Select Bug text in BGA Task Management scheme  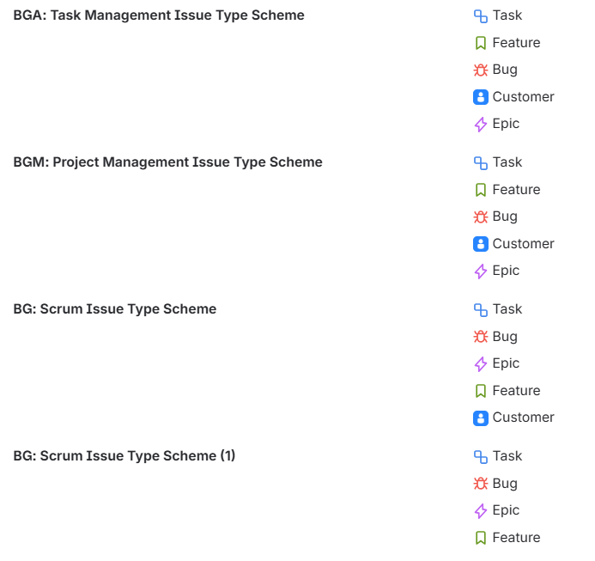[505, 70]
